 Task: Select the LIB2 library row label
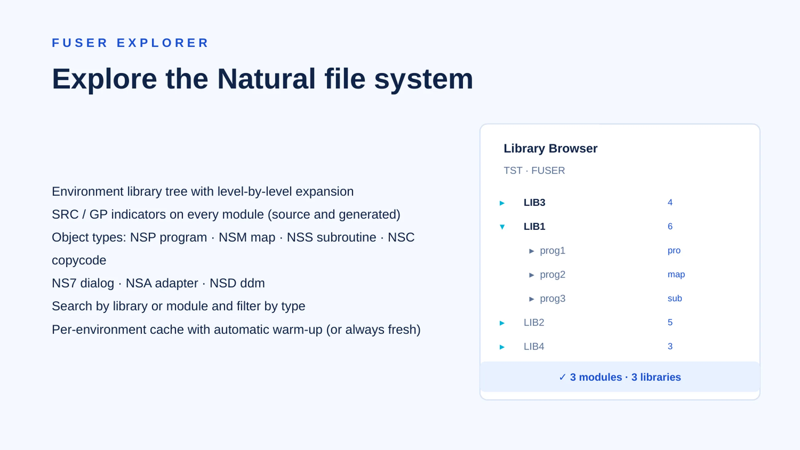534,322
